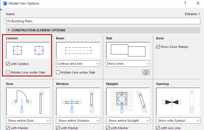Click the Name field '03 Building Plans'
The height and width of the screenshot is (130, 204).
103,21
